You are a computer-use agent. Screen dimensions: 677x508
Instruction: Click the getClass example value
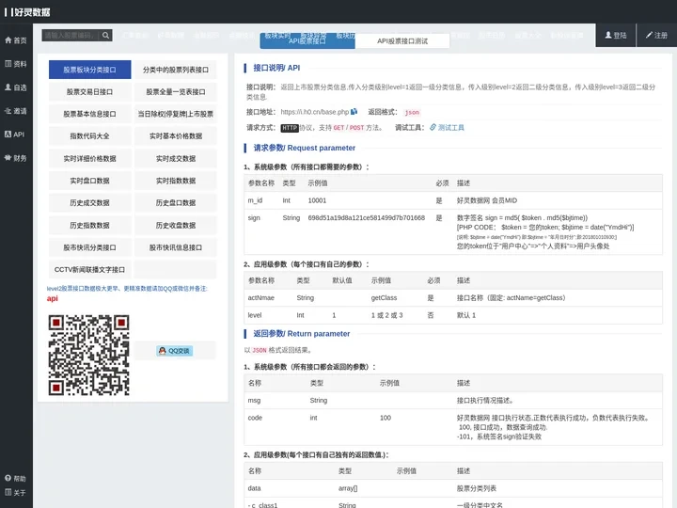[x=384, y=297]
